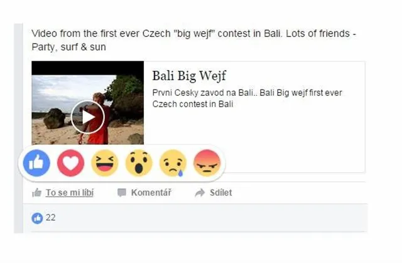Open the Bali Big Wejf title link
The image size is (402, 263).
[189, 76]
